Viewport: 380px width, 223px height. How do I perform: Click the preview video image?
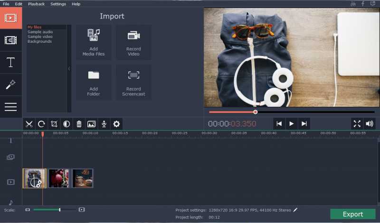292,57
